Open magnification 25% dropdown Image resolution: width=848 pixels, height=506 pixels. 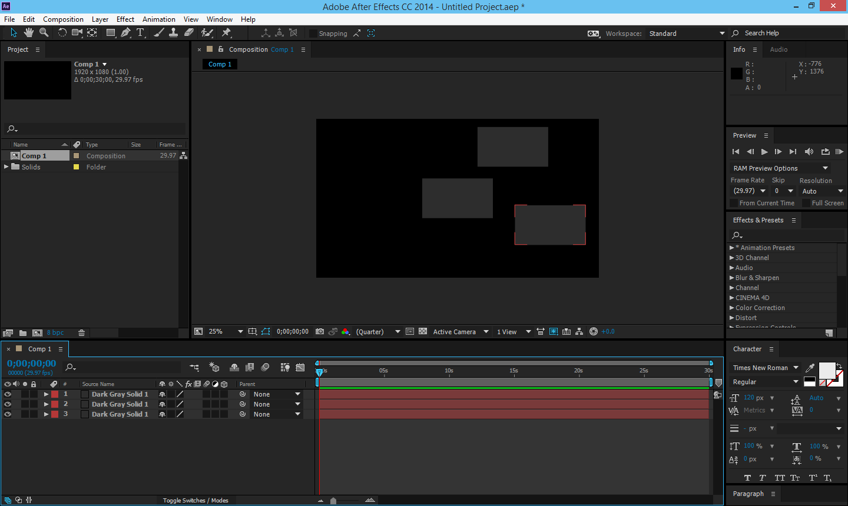(x=225, y=332)
